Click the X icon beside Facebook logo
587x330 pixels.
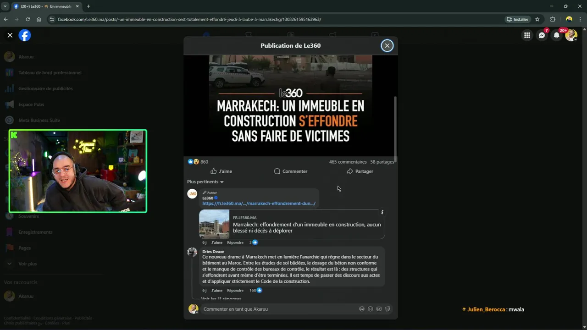pyautogui.click(x=10, y=35)
